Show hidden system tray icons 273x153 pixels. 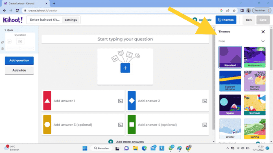227,148
